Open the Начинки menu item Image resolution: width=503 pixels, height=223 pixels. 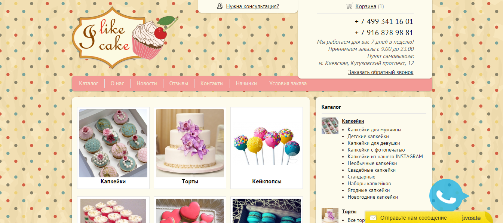coord(246,83)
